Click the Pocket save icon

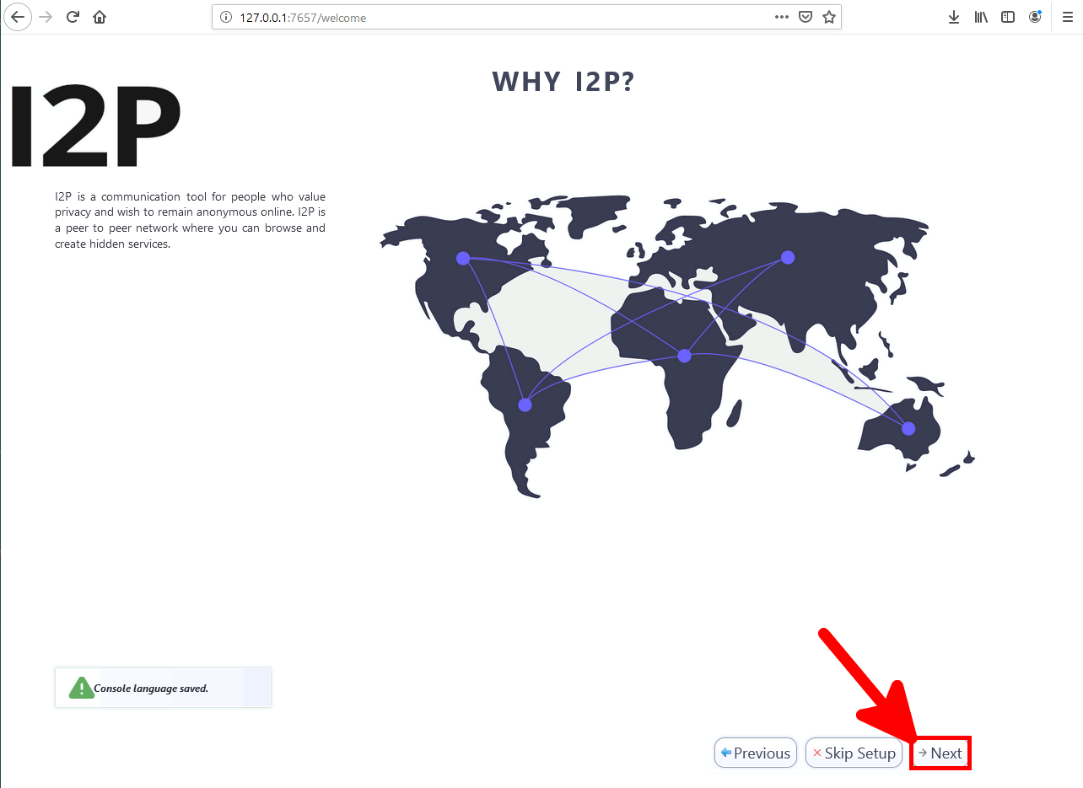(806, 17)
